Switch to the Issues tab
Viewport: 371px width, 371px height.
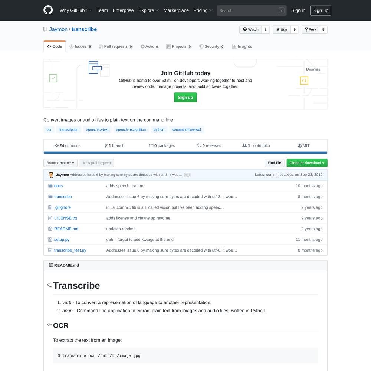point(81,46)
